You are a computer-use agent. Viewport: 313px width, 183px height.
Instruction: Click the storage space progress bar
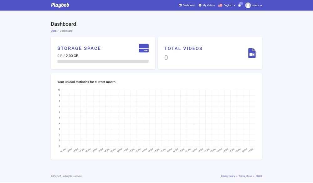click(x=103, y=61)
